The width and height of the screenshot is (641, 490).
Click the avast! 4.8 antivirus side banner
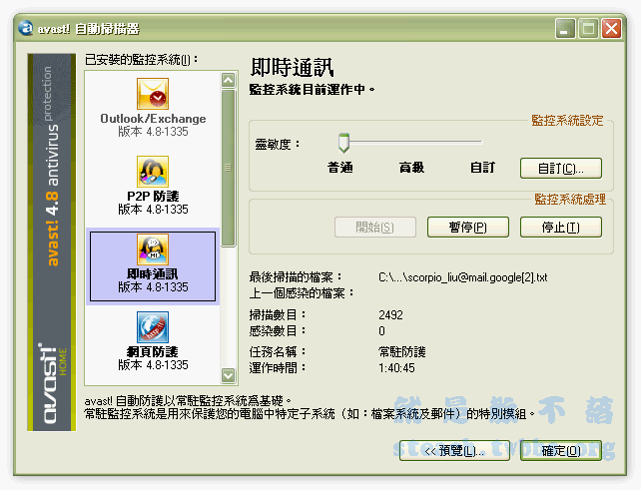[x=52, y=243]
